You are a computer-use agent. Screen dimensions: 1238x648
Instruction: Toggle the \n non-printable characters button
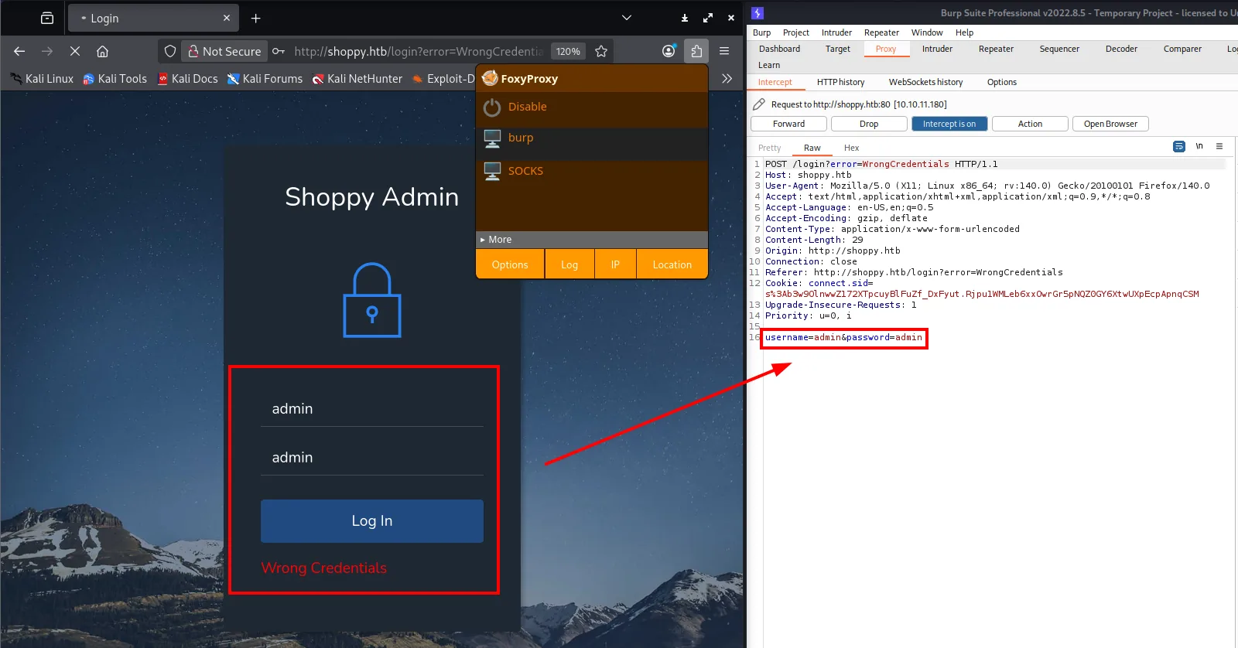tap(1199, 146)
